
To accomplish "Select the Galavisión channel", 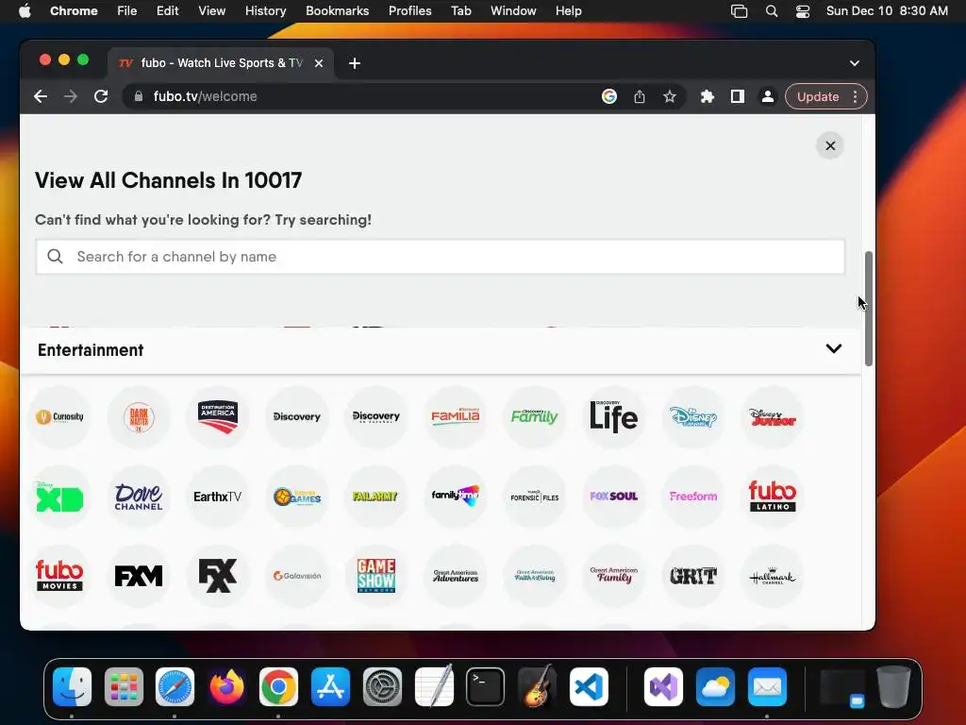I will pyautogui.click(x=297, y=576).
